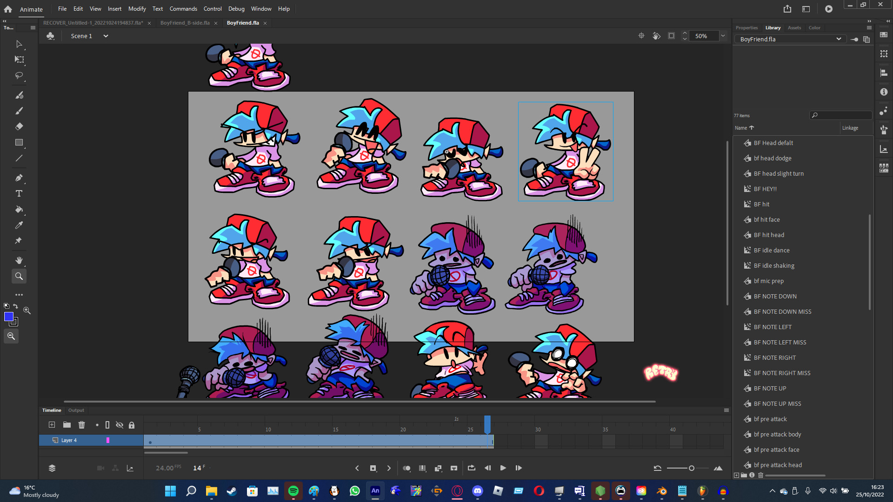This screenshot has width=893, height=502.
Task: Select the Asset Warp pin tool
Action: click(x=19, y=241)
